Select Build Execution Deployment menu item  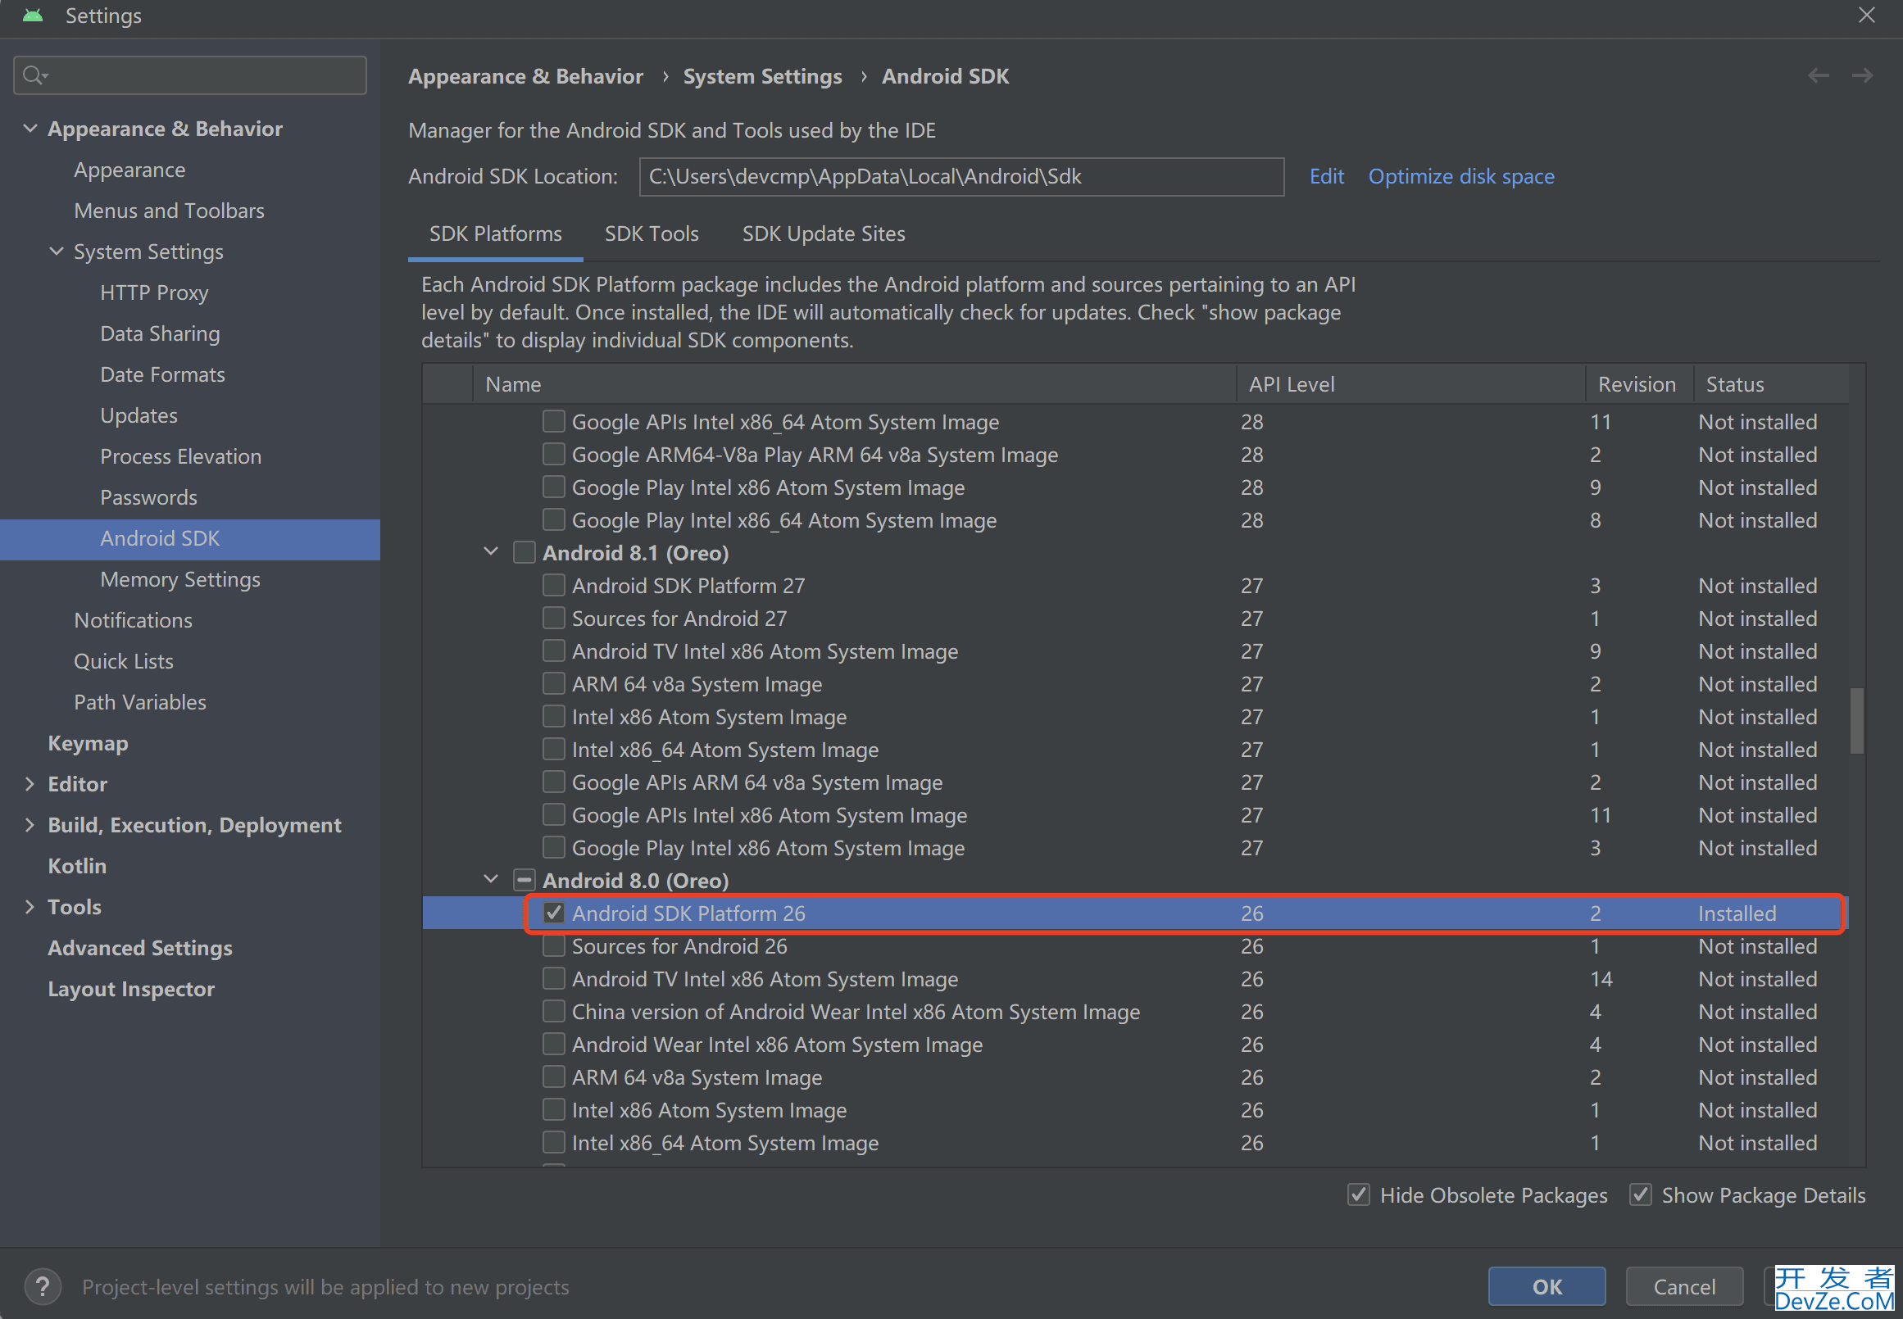193,824
